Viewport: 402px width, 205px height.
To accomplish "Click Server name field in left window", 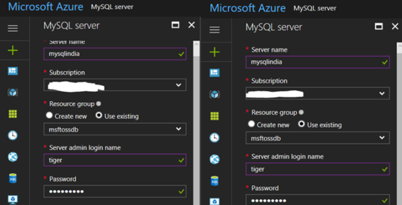I will click(x=115, y=54).
